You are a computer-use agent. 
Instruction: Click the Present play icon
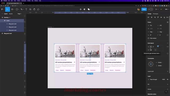click(156, 9)
